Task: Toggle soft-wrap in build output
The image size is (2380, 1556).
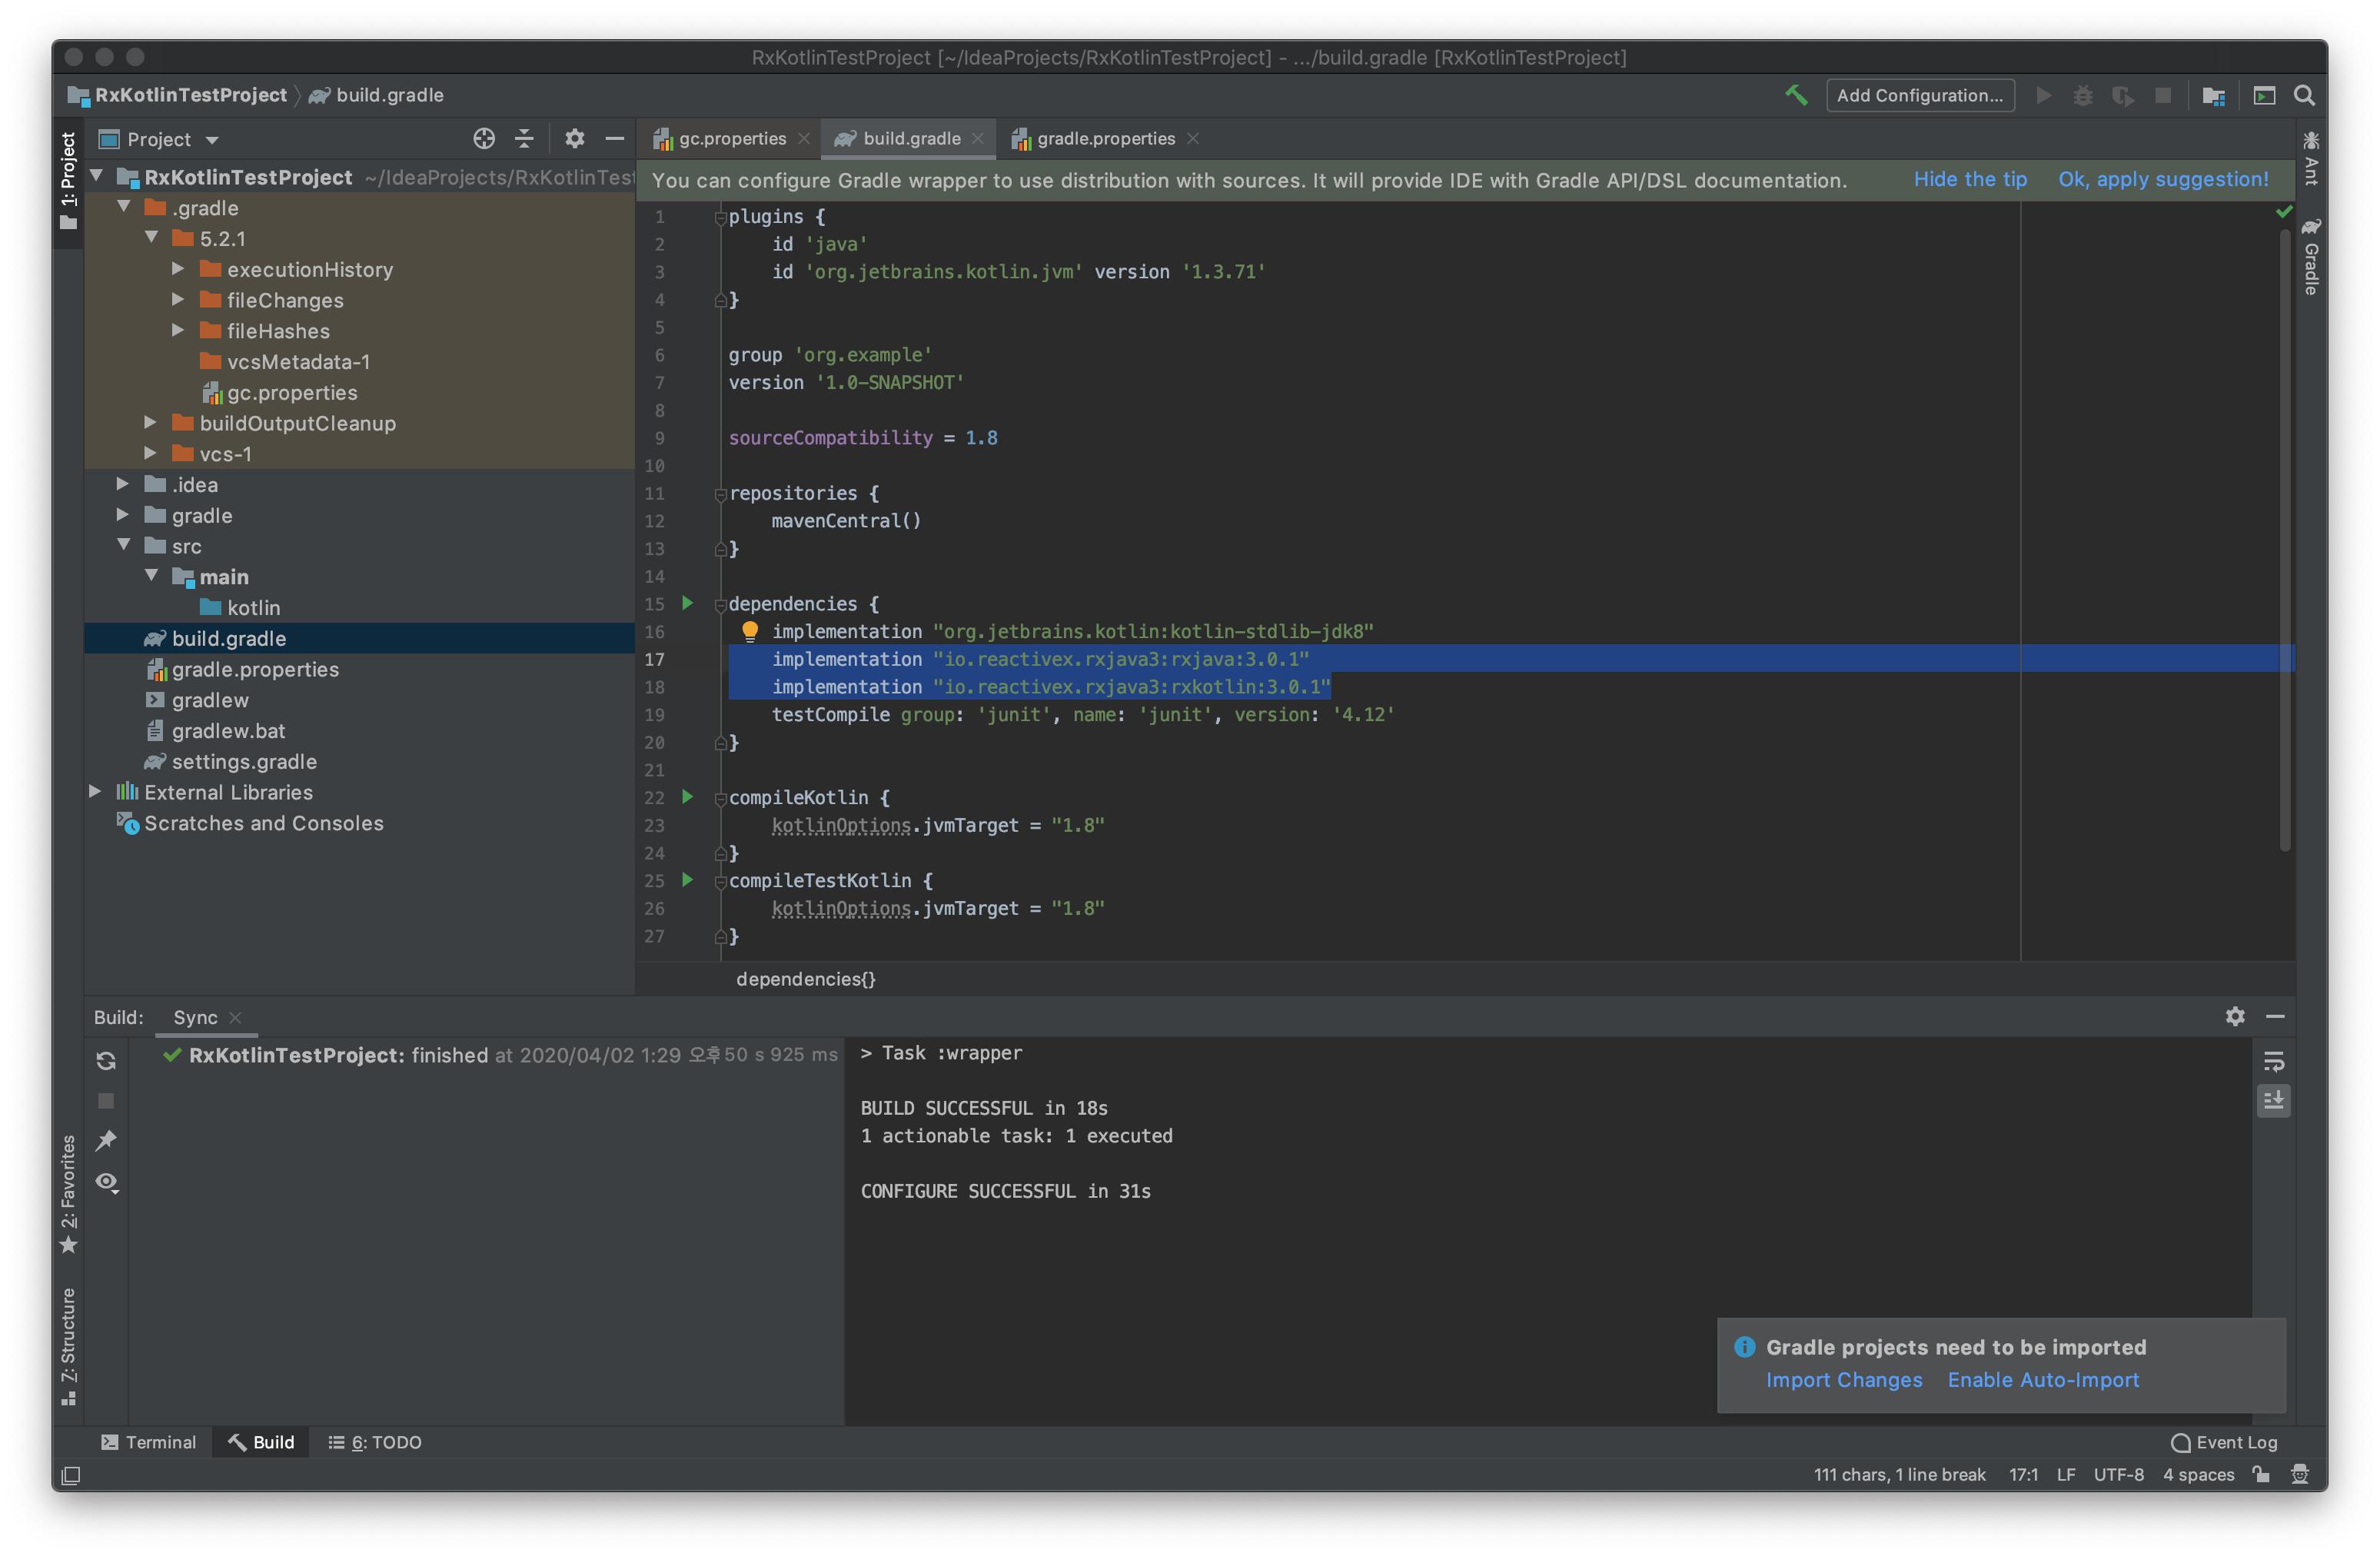Action: pos(2273,1061)
